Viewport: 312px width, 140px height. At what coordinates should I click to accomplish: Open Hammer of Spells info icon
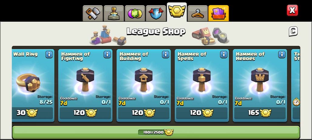click(x=224, y=55)
